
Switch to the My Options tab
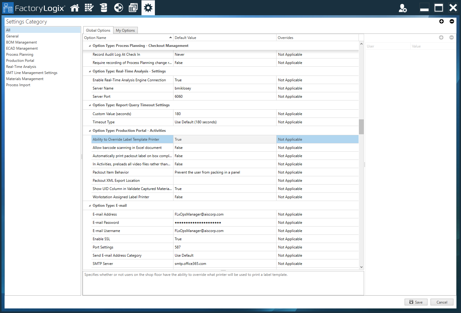point(125,30)
